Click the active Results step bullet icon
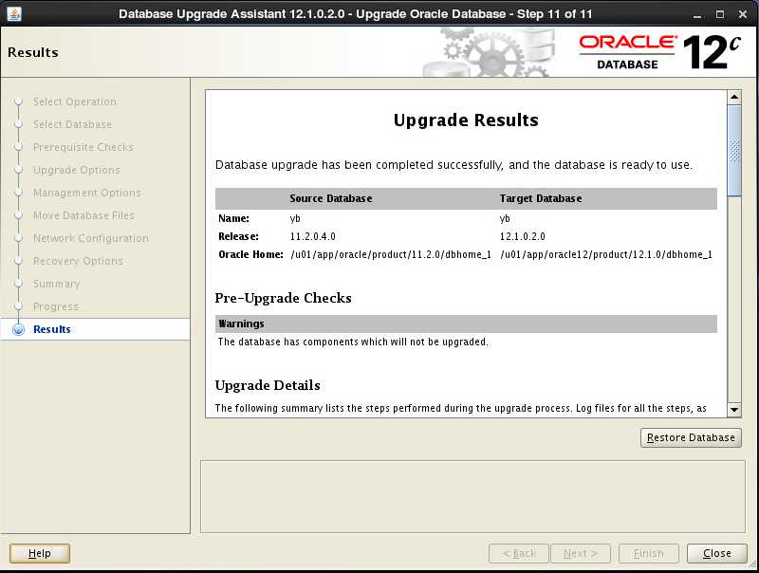 click(x=18, y=329)
